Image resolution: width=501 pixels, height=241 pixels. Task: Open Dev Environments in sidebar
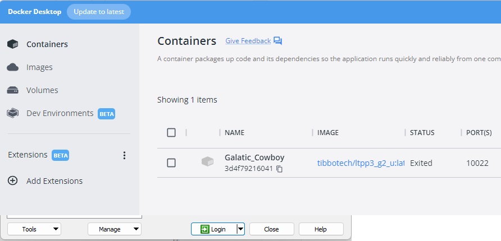(60, 113)
